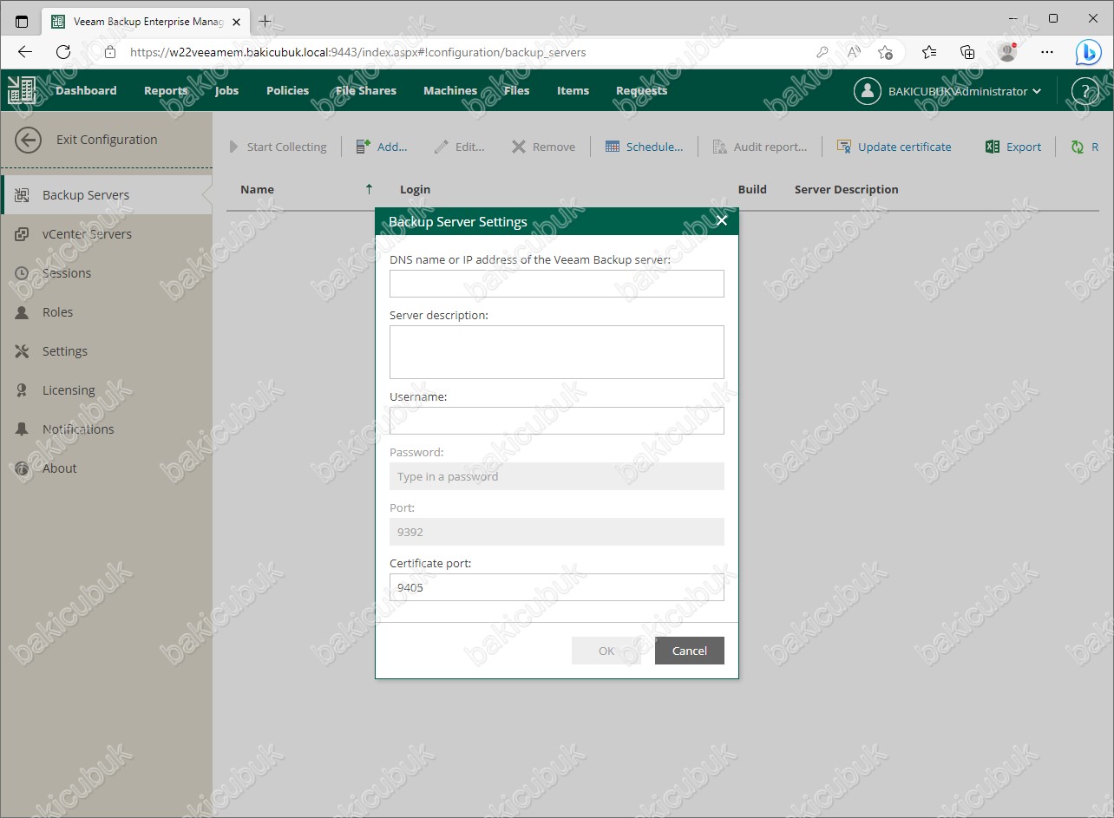Select Backup Servers in the sidebar

pos(106,195)
